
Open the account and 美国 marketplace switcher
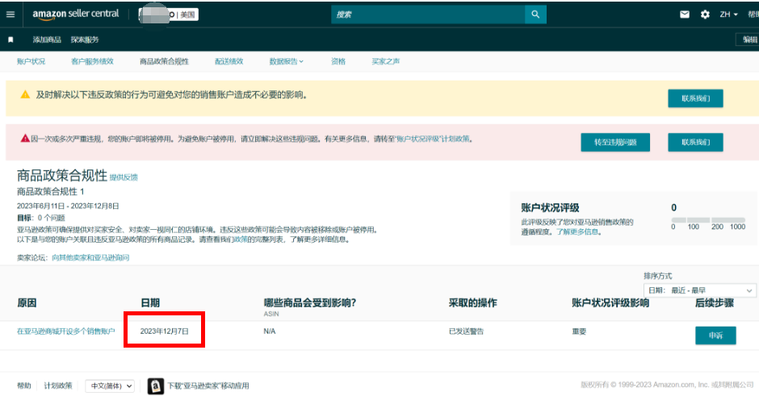coord(169,15)
